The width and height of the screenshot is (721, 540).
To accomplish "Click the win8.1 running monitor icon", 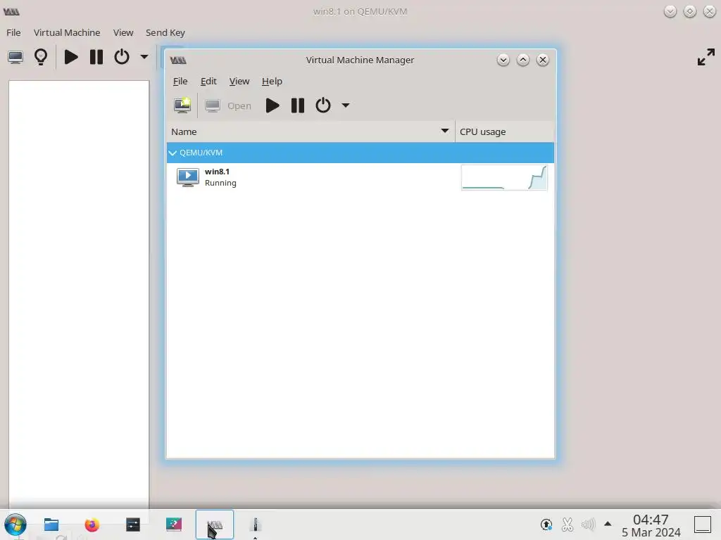I will point(187,177).
